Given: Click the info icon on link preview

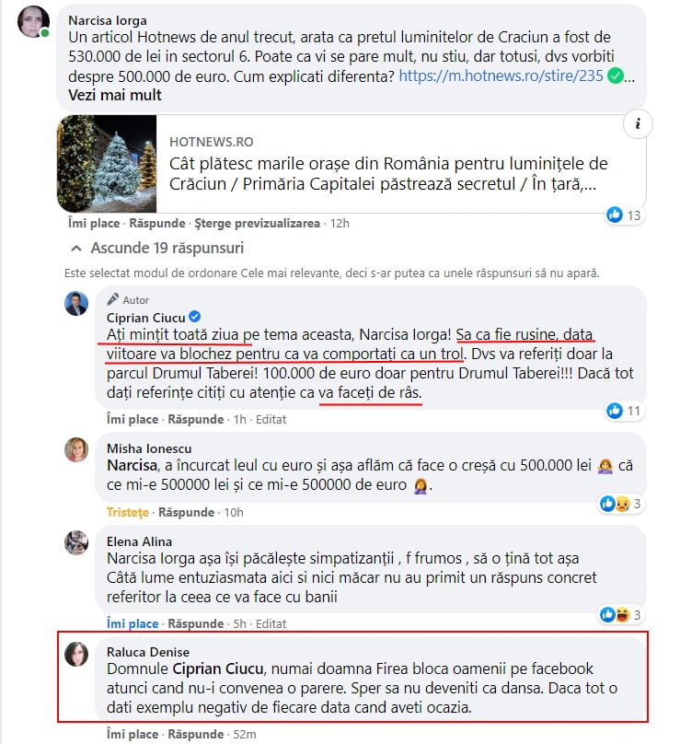Looking at the screenshot, I should (638, 124).
